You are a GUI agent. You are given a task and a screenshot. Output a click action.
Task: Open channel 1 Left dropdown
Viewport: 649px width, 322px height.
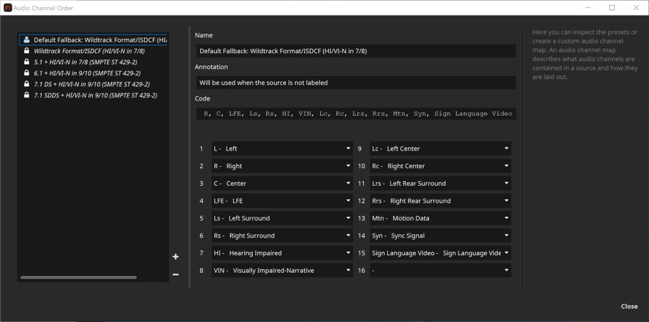(281, 149)
